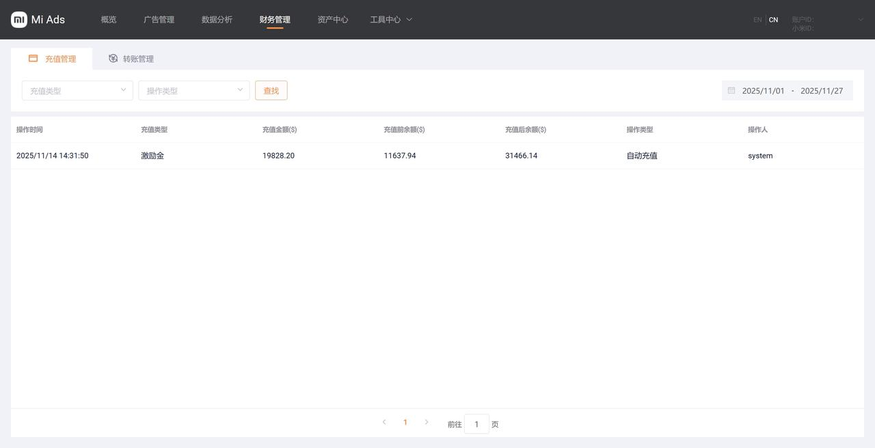Viewport: 875px width, 448px height.
Task: Expand the 工具中心 menu
Action: point(391,20)
